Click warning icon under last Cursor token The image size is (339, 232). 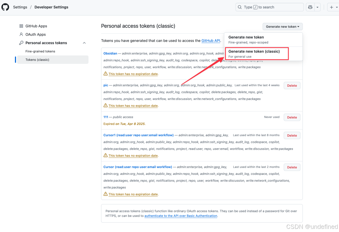pos(105,194)
